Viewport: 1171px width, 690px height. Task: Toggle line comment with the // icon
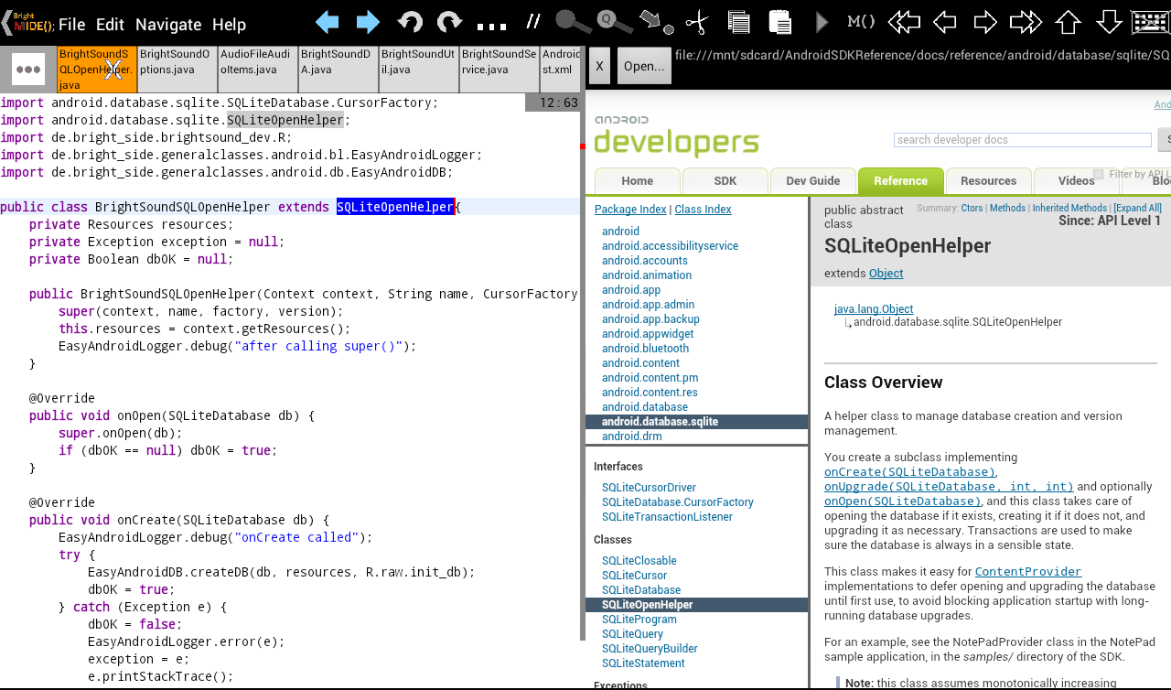click(532, 20)
